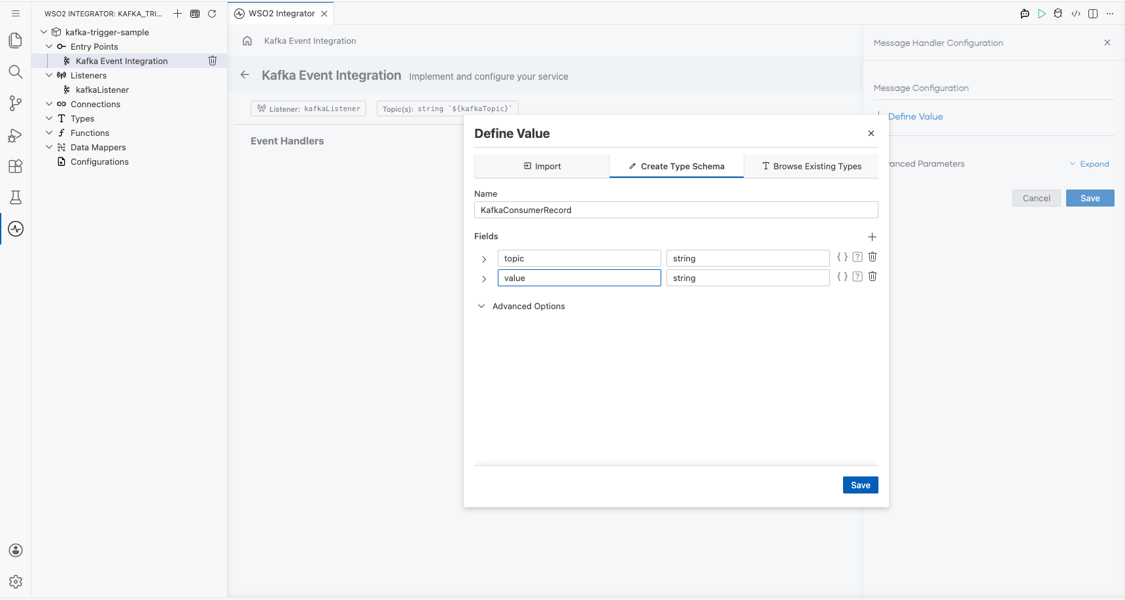Go back using the left arrow icon

[x=245, y=75]
